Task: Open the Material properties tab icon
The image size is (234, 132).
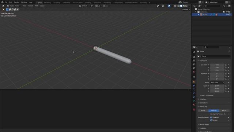Action: (194, 104)
